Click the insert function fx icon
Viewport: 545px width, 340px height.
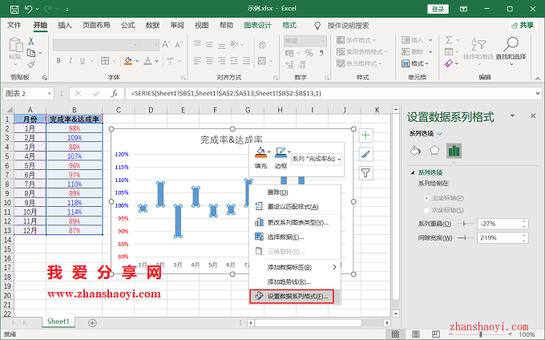(115, 94)
